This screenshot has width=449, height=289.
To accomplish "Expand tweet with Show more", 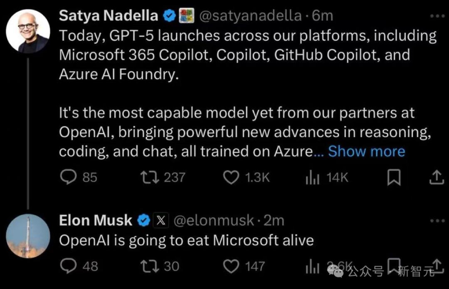I will point(366,151).
